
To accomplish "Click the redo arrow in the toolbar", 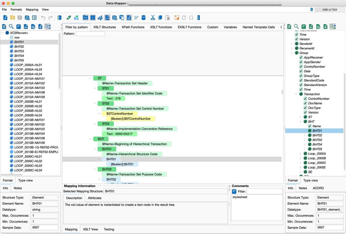I will [50, 18].
